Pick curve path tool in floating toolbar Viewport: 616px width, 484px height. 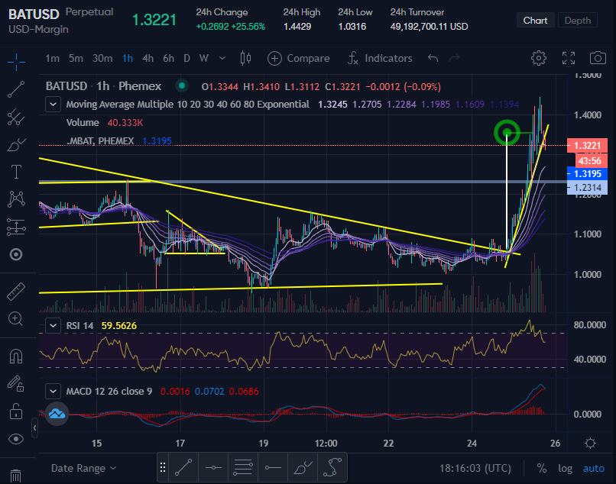[x=332, y=467]
